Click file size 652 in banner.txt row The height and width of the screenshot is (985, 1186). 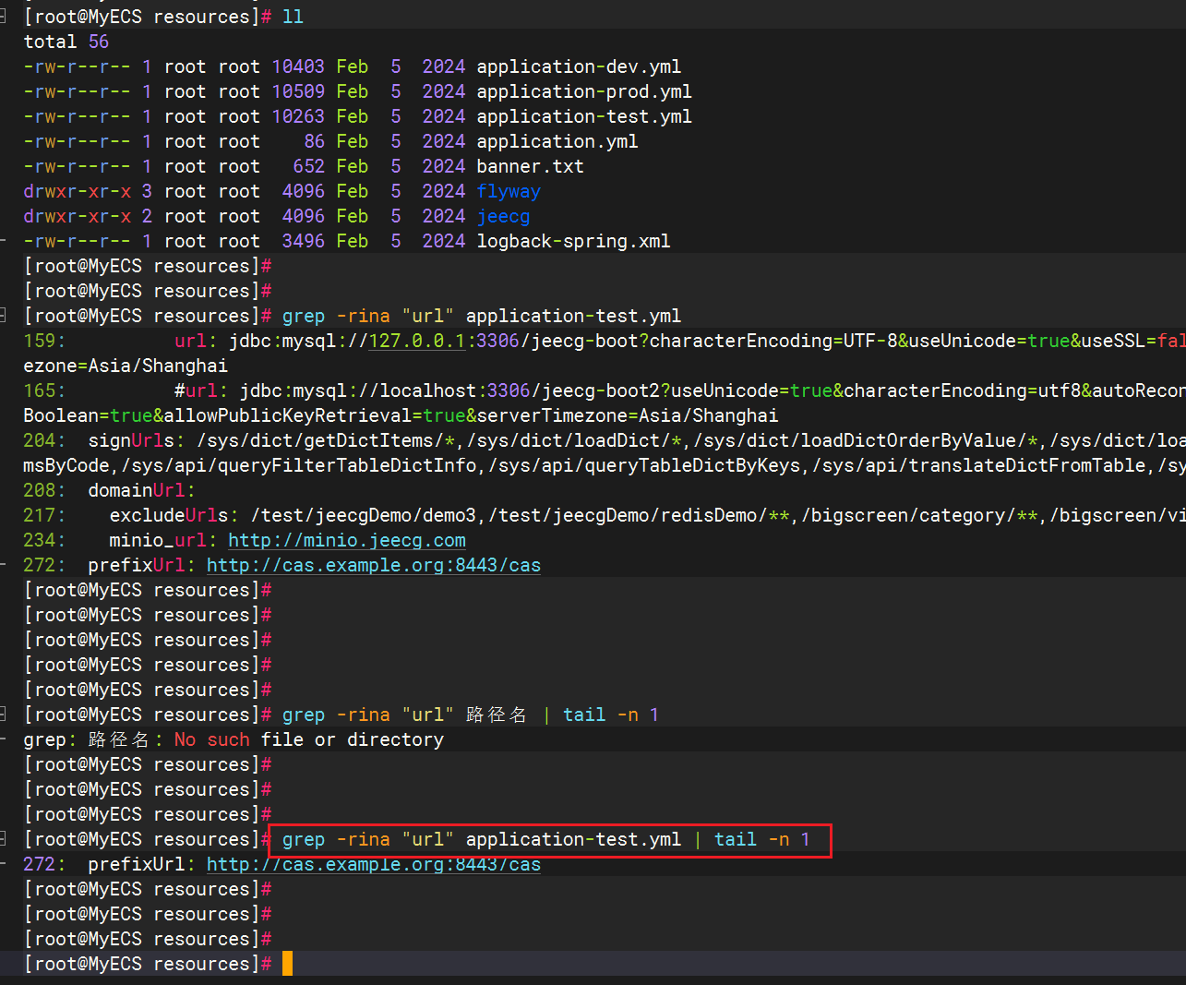pyautogui.click(x=309, y=166)
